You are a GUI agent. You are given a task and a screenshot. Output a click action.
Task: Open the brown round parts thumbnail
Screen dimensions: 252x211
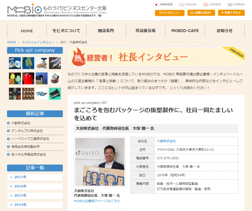pyautogui.click(x=28, y=93)
